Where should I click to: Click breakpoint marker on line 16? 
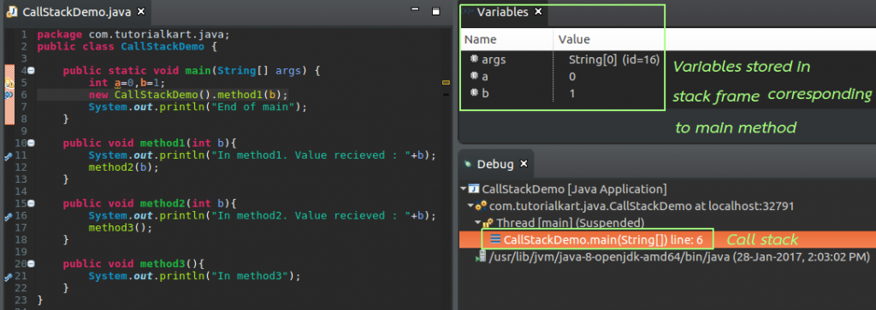pos(9,216)
